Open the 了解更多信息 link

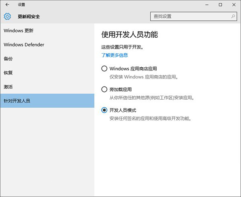114,55
